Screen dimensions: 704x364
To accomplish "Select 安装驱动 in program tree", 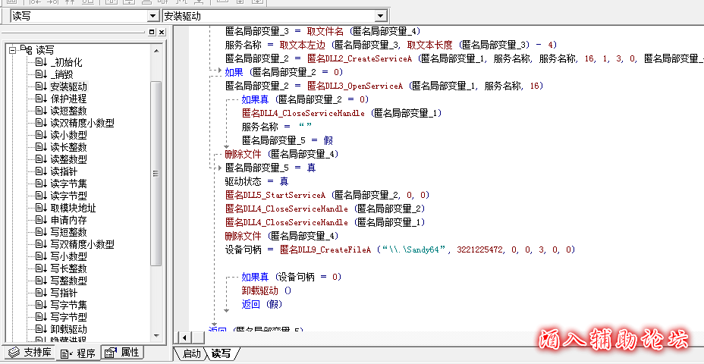I will [68, 86].
